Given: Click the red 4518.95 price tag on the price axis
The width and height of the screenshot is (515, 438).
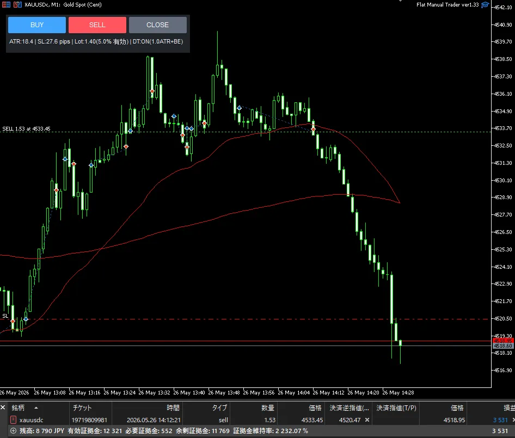Looking at the screenshot, I should [x=503, y=341].
